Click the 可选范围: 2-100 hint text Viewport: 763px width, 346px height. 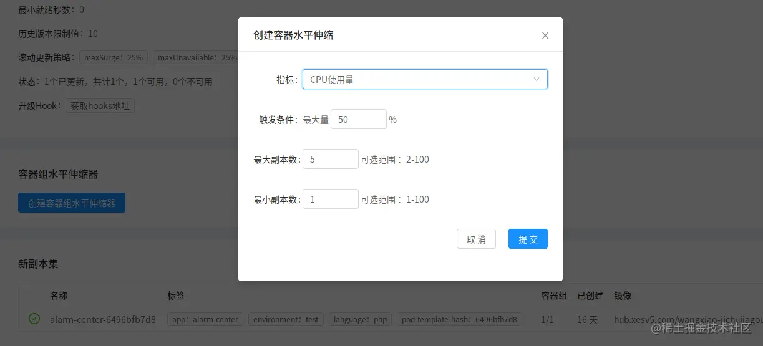tap(395, 159)
